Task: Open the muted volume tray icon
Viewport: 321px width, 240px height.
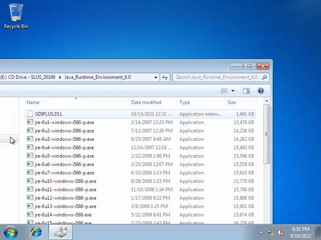Action: pyautogui.click(x=280, y=232)
